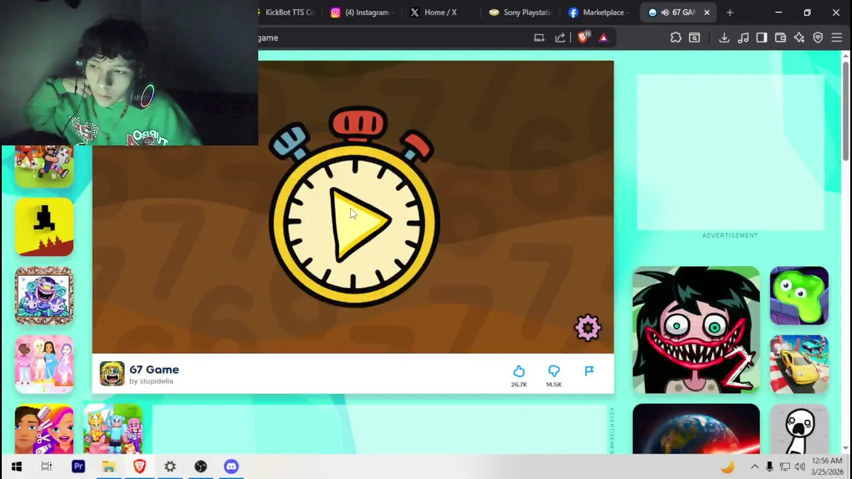Switch to Facebook Marketplace tab
The height and width of the screenshot is (479, 852).
(x=599, y=12)
